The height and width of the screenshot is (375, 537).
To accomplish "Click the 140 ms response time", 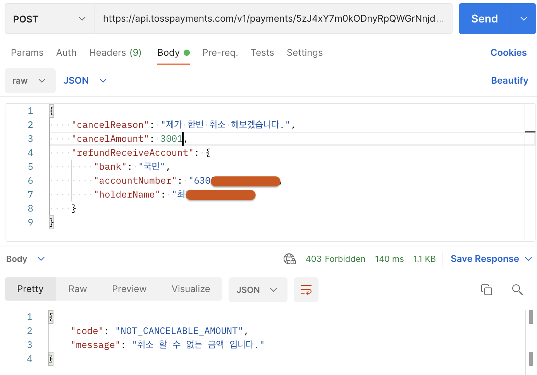I will pos(389,259).
